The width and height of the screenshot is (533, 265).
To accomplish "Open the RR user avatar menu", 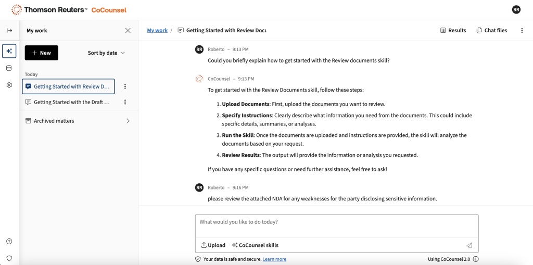I will (516, 9).
